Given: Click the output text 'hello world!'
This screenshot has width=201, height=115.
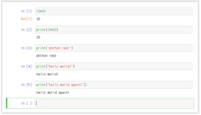Looking at the screenshot, I should tap(47, 74).
